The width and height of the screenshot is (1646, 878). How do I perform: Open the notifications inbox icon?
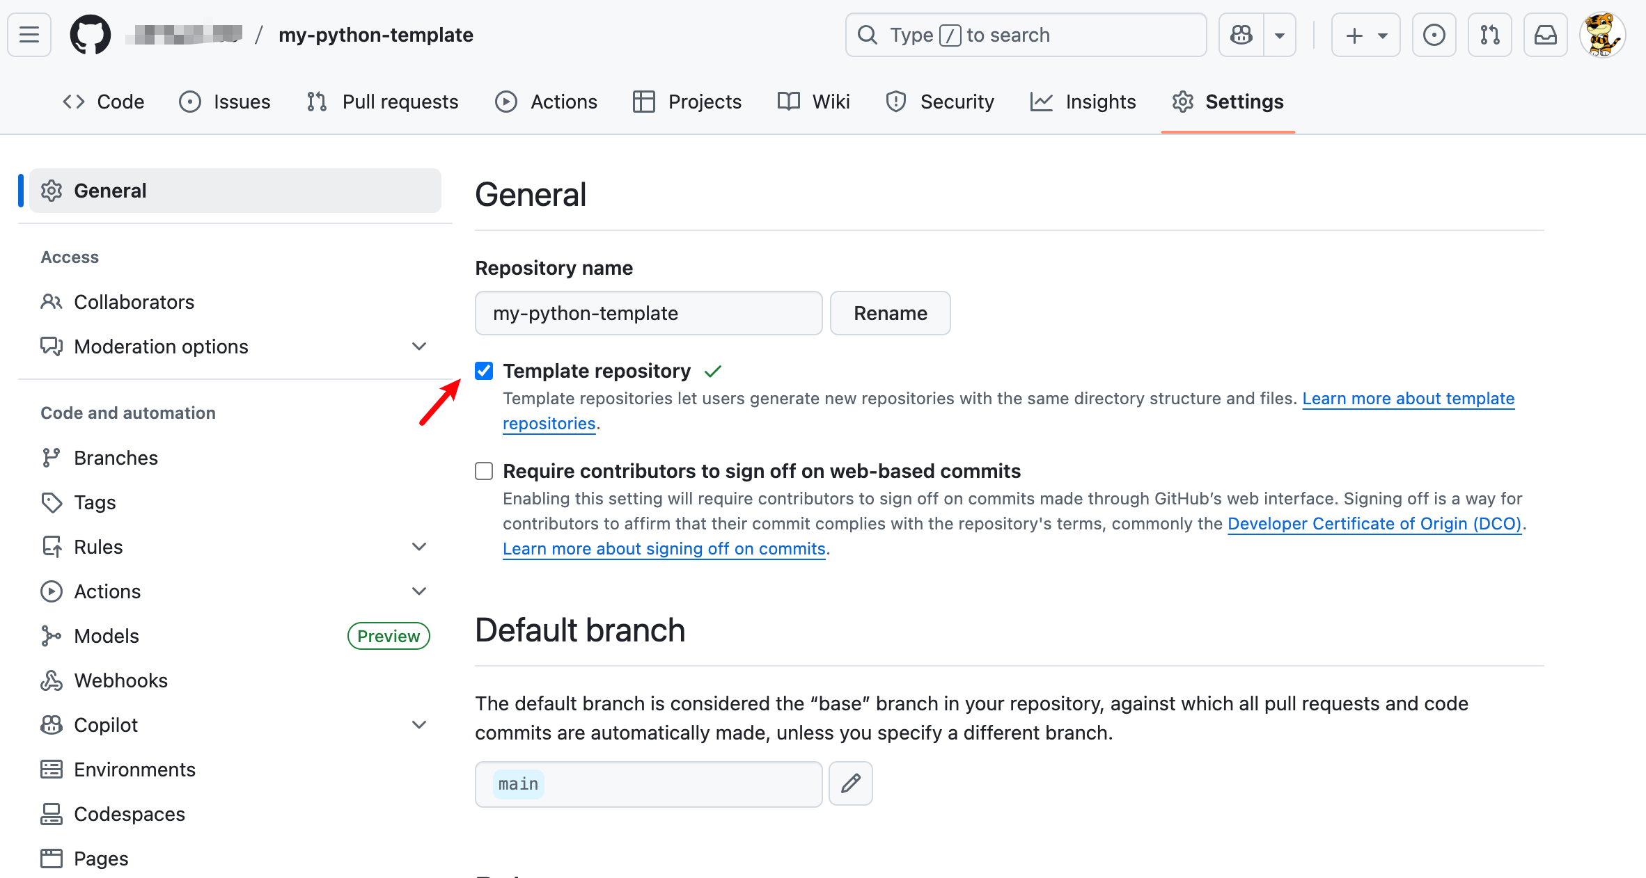[1545, 35]
